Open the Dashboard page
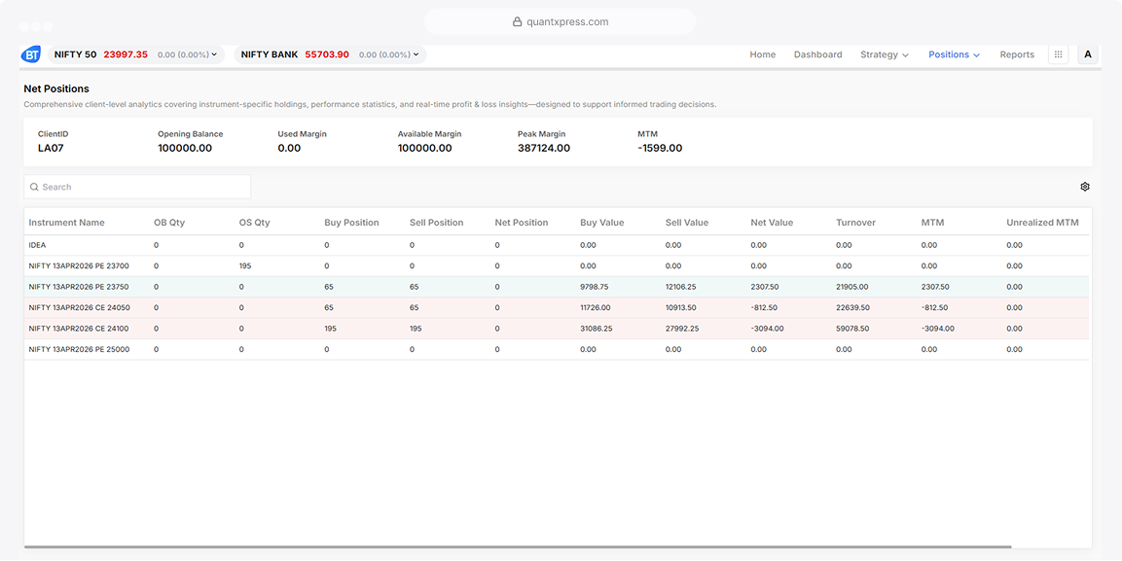Image resolution: width=1122 pixels, height=561 pixels. point(817,54)
